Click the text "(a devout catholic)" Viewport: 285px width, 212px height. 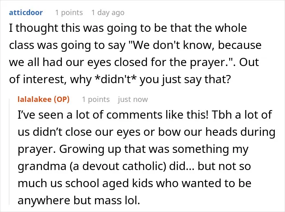coord(118,166)
